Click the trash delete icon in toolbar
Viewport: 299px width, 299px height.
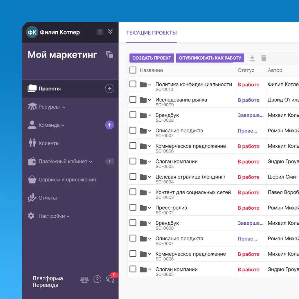pos(264,58)
